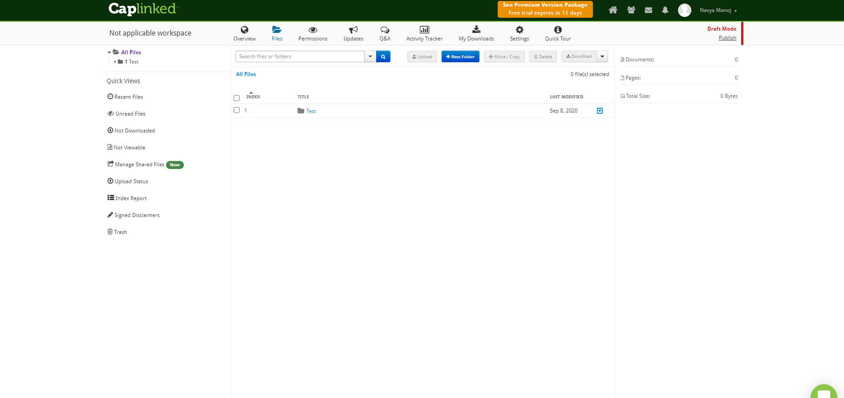
Task: Click the search magnifier button
Action: [x=383, y=56]
